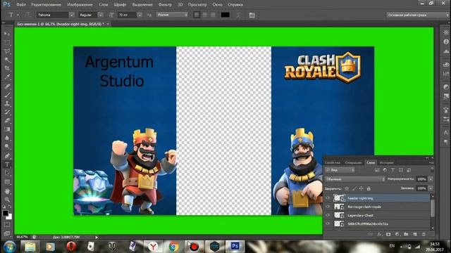Toggle visibility of the bottom hash-named layer
This screenshot has width=451, height=253.
click(328, 223)
